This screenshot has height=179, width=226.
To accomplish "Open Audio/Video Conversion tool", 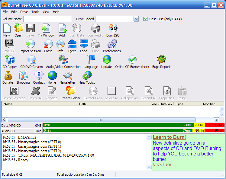I will [x=63, y=60].
